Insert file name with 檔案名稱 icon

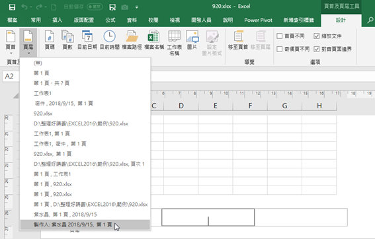(154, 40)
